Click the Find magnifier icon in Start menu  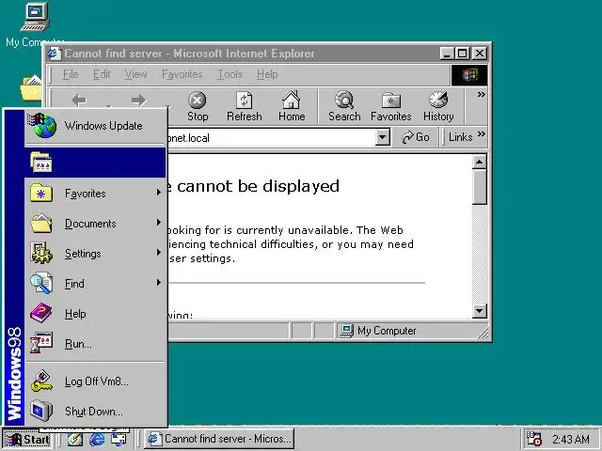[x=41, y=283]
